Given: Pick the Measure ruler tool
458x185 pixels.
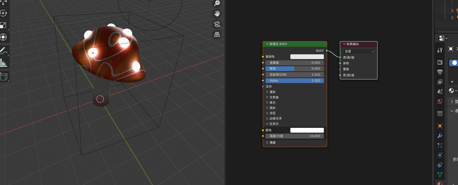Looking at the screenshot, I should tap(3, 63).
